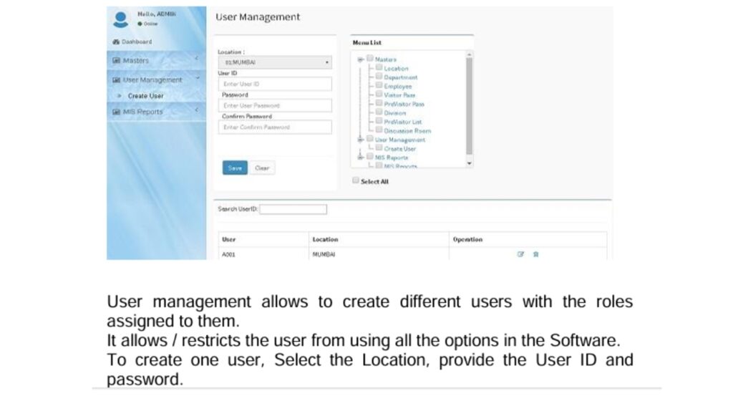The image size is (733, 401).
Task: Click the MIS Reports sidebar icon
Action: click(x=116, y=112)
